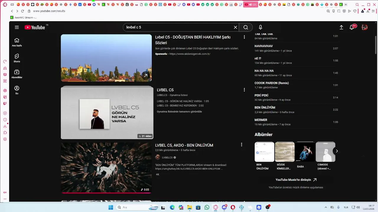The height and width of the screenshot is (212, 378).
Task: Open a new tab with plus button
Action: coord(346,4)
